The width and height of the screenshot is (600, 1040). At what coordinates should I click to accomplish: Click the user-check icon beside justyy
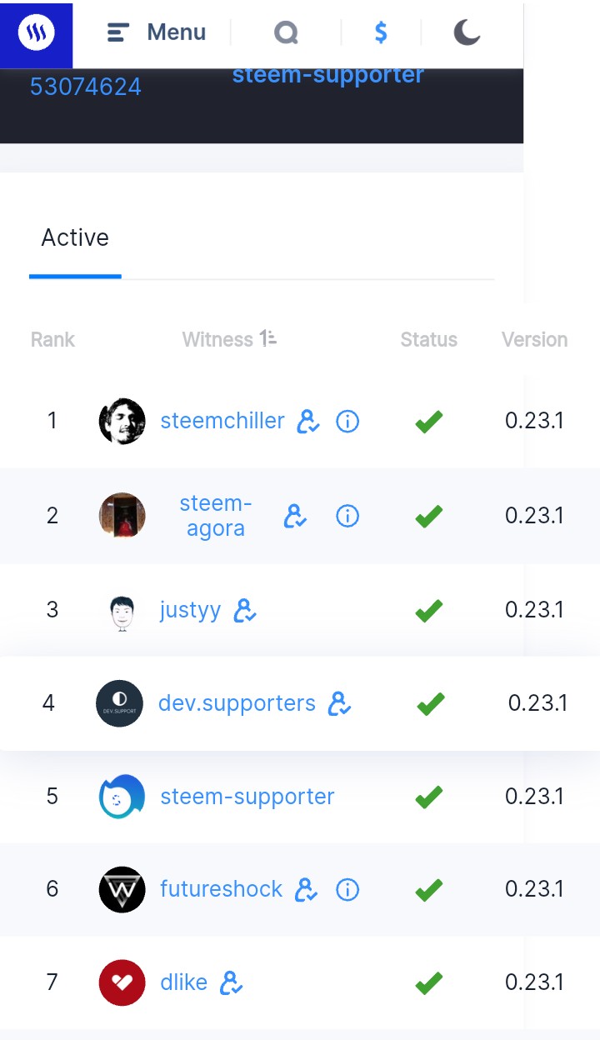click(245, 611)
